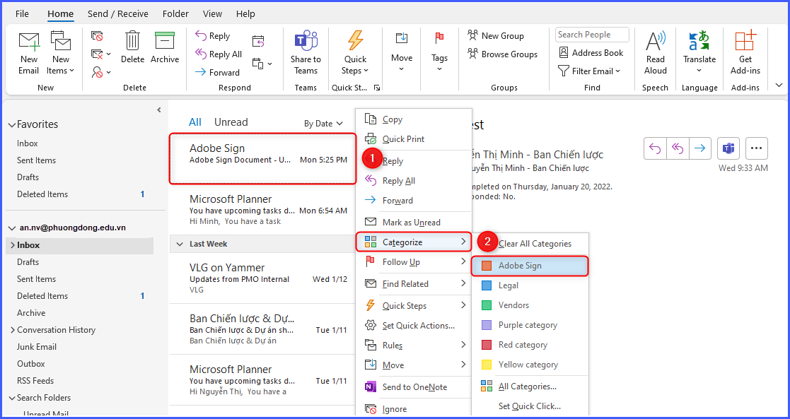The image size is (790, 419).
Task: Choose the blue Legal category
Action: 530,285
